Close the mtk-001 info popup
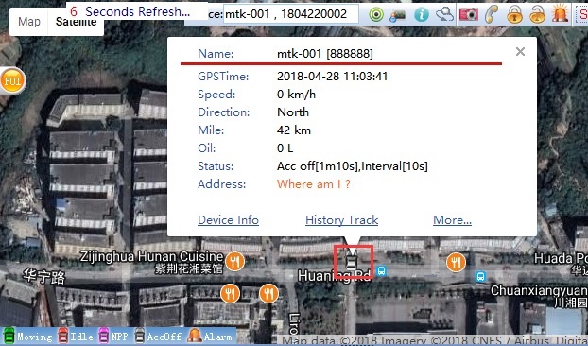The width and height of the screenshot is (588, 346). tap(520, 51)
